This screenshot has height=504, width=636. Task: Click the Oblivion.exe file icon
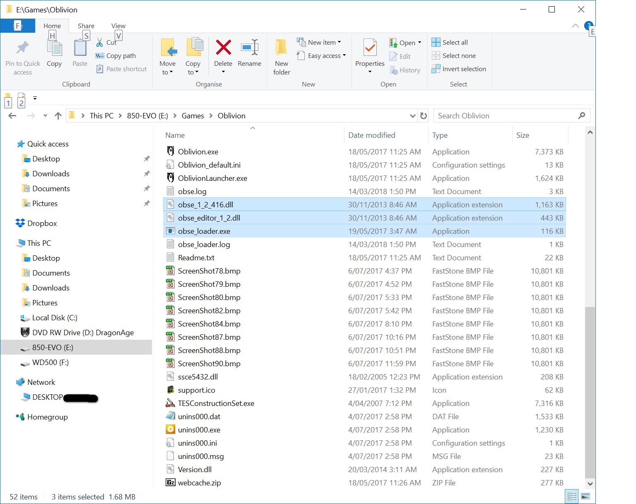[x=170, y=151]
